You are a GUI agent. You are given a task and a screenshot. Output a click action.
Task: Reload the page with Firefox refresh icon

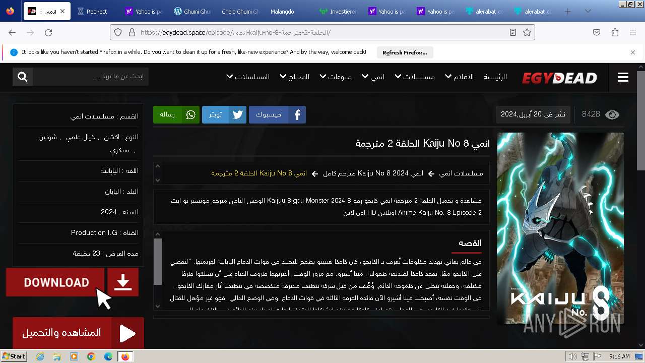48,32
